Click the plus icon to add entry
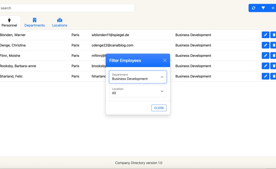Screen dimensions: 276x169 pos(273,8)
